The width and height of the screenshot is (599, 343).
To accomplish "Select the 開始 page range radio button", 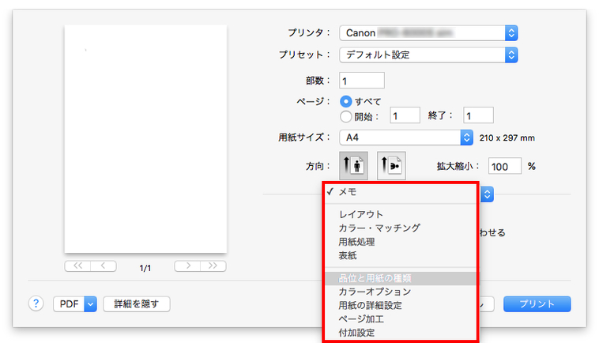I will 345,115.
